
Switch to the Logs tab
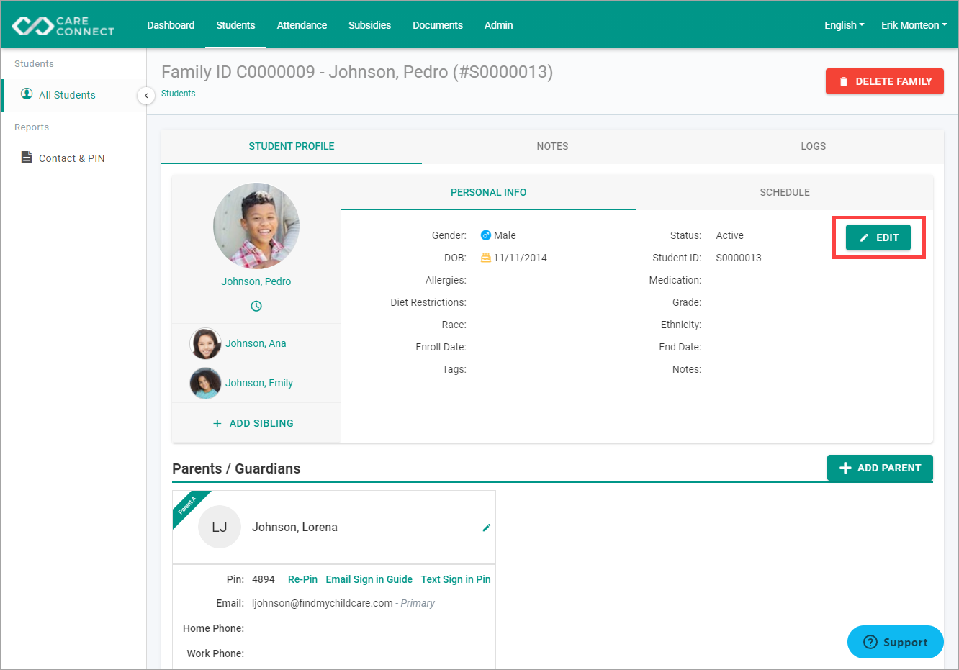click(x=813, y=146)
